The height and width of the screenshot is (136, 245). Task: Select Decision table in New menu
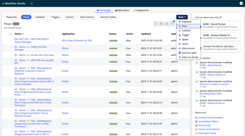(x=189, y=53)
